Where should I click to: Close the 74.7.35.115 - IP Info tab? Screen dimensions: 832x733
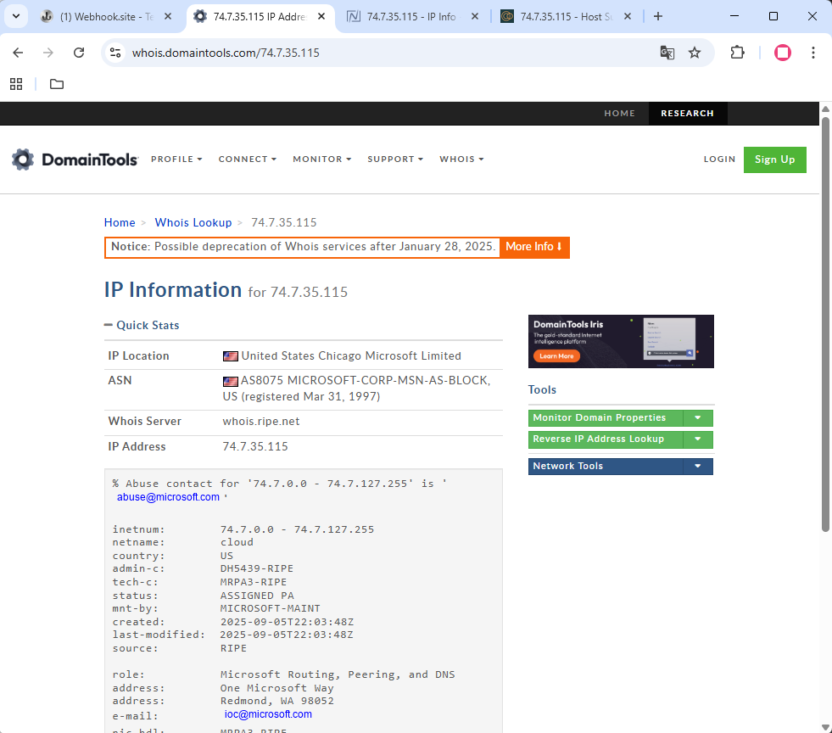(475, 16)
